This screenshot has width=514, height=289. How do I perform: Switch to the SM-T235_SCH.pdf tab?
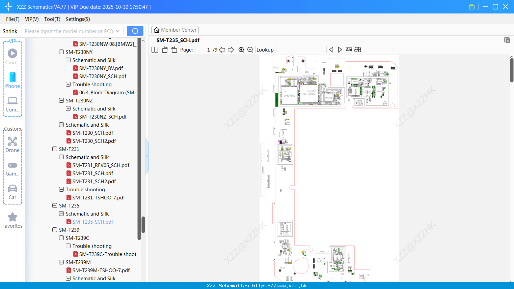[178, 40]
